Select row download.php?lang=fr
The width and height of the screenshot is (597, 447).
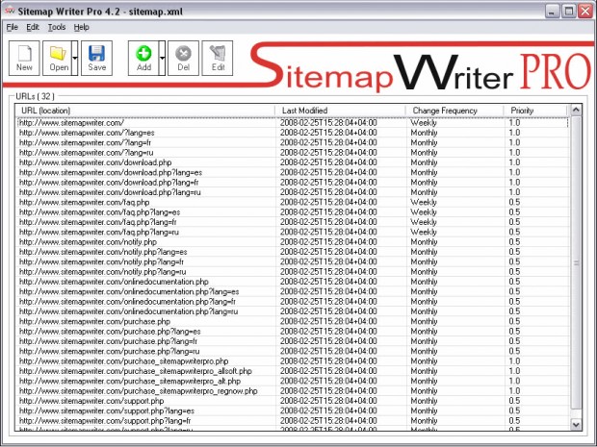[x=293, y=183]
